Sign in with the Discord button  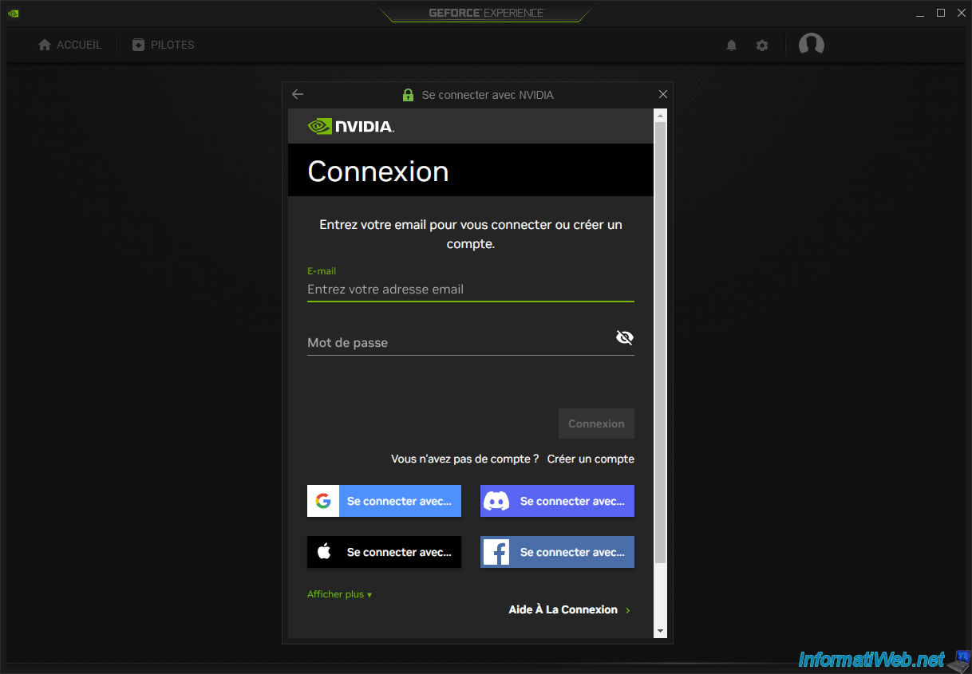click(557, 501)
